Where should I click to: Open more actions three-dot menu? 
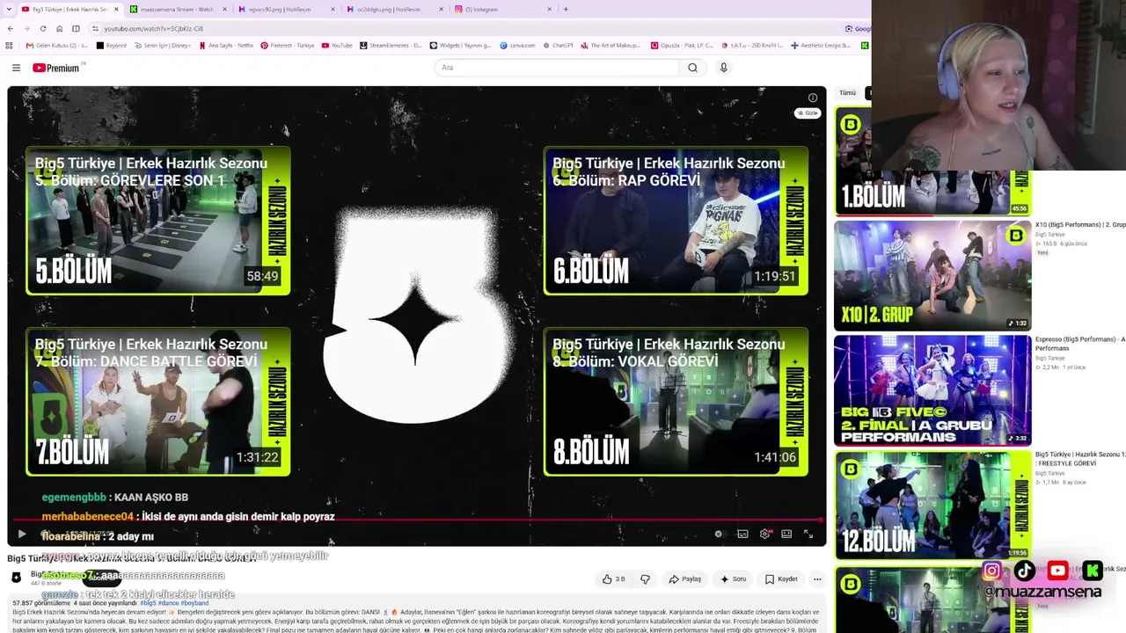[x=817, y=579]
